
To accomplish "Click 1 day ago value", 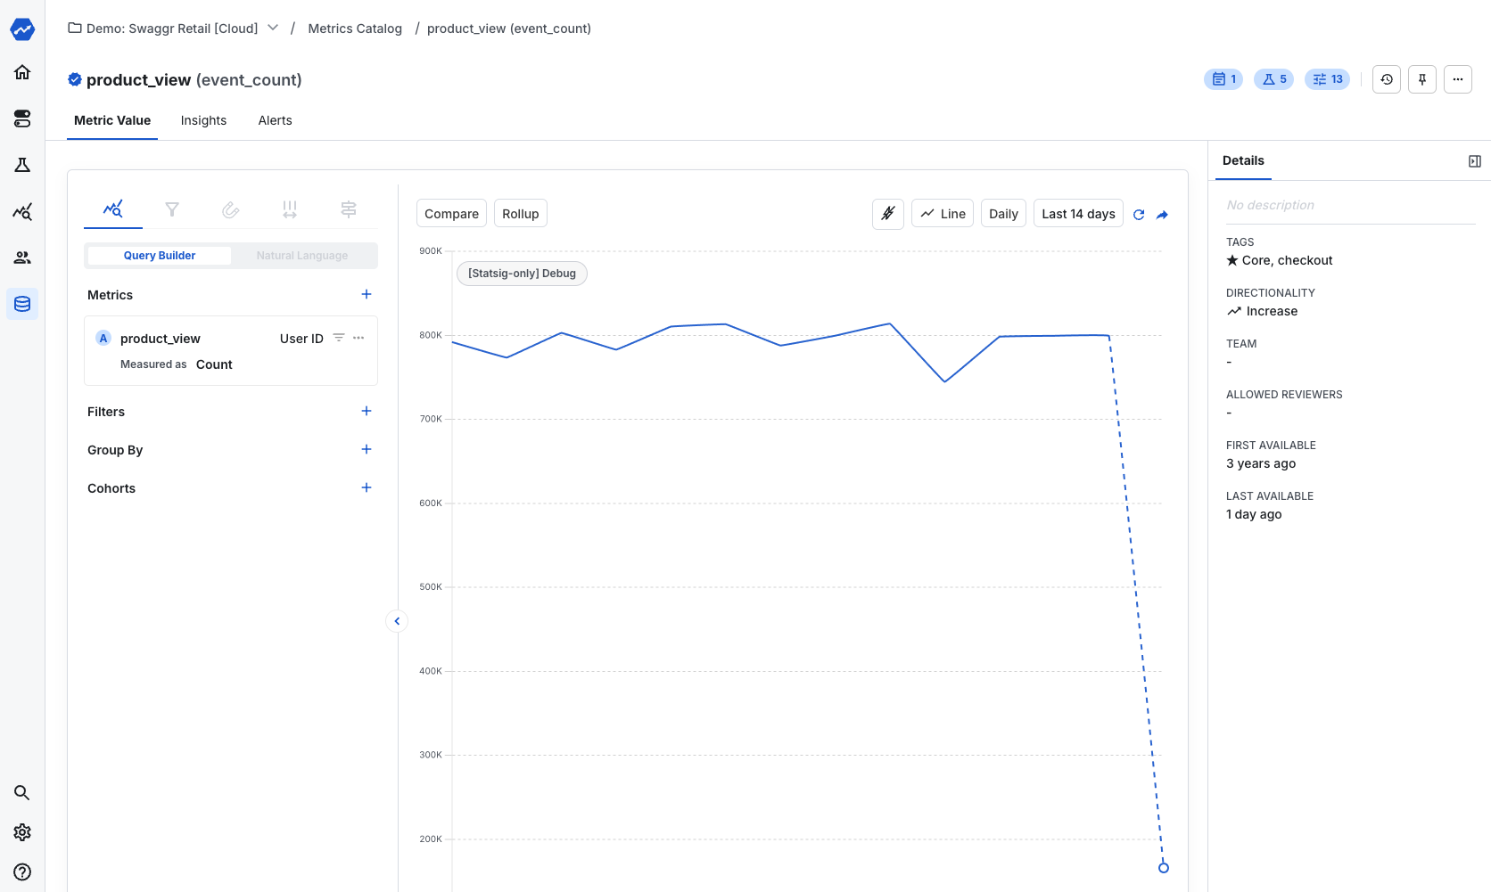I will click(x=1254, y=514).
